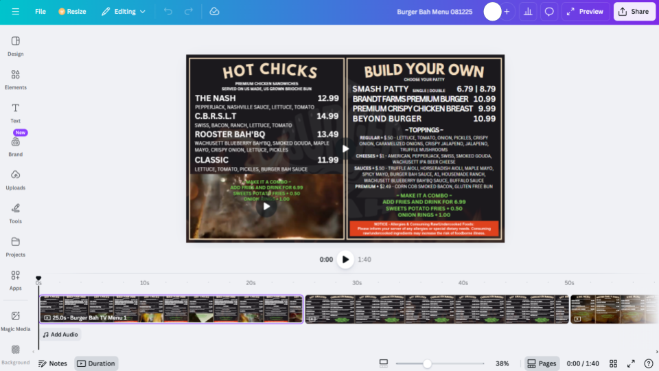Toggle the Pages view button
This screenshot has height=371, width=659.
click(x=542, y=363)
